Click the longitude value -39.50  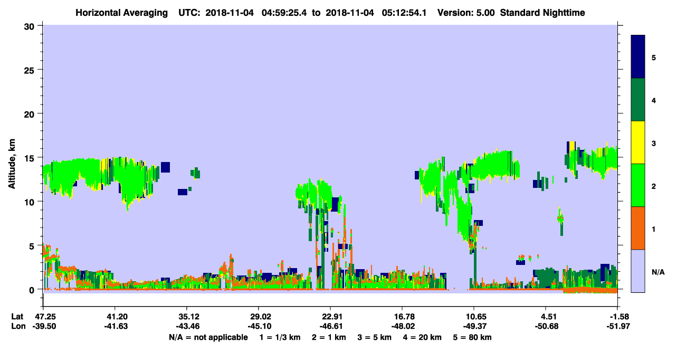pyautogui.click(x=45, y=326)
